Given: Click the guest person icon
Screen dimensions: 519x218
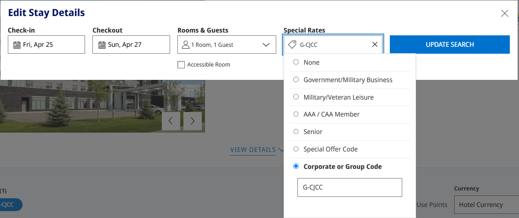Looking at the screenshot, I should tap(186, 44).
